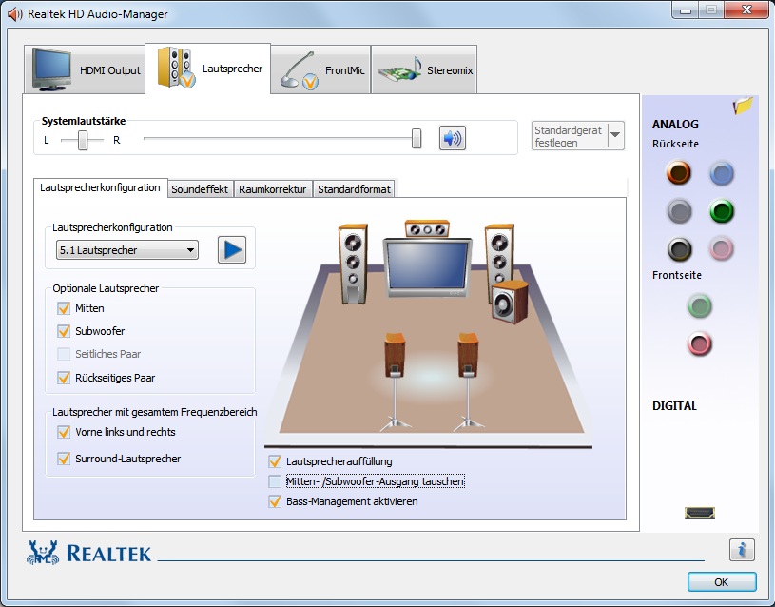
Task: Switch to the FrontMic tab
Action: tap(320, 69)
